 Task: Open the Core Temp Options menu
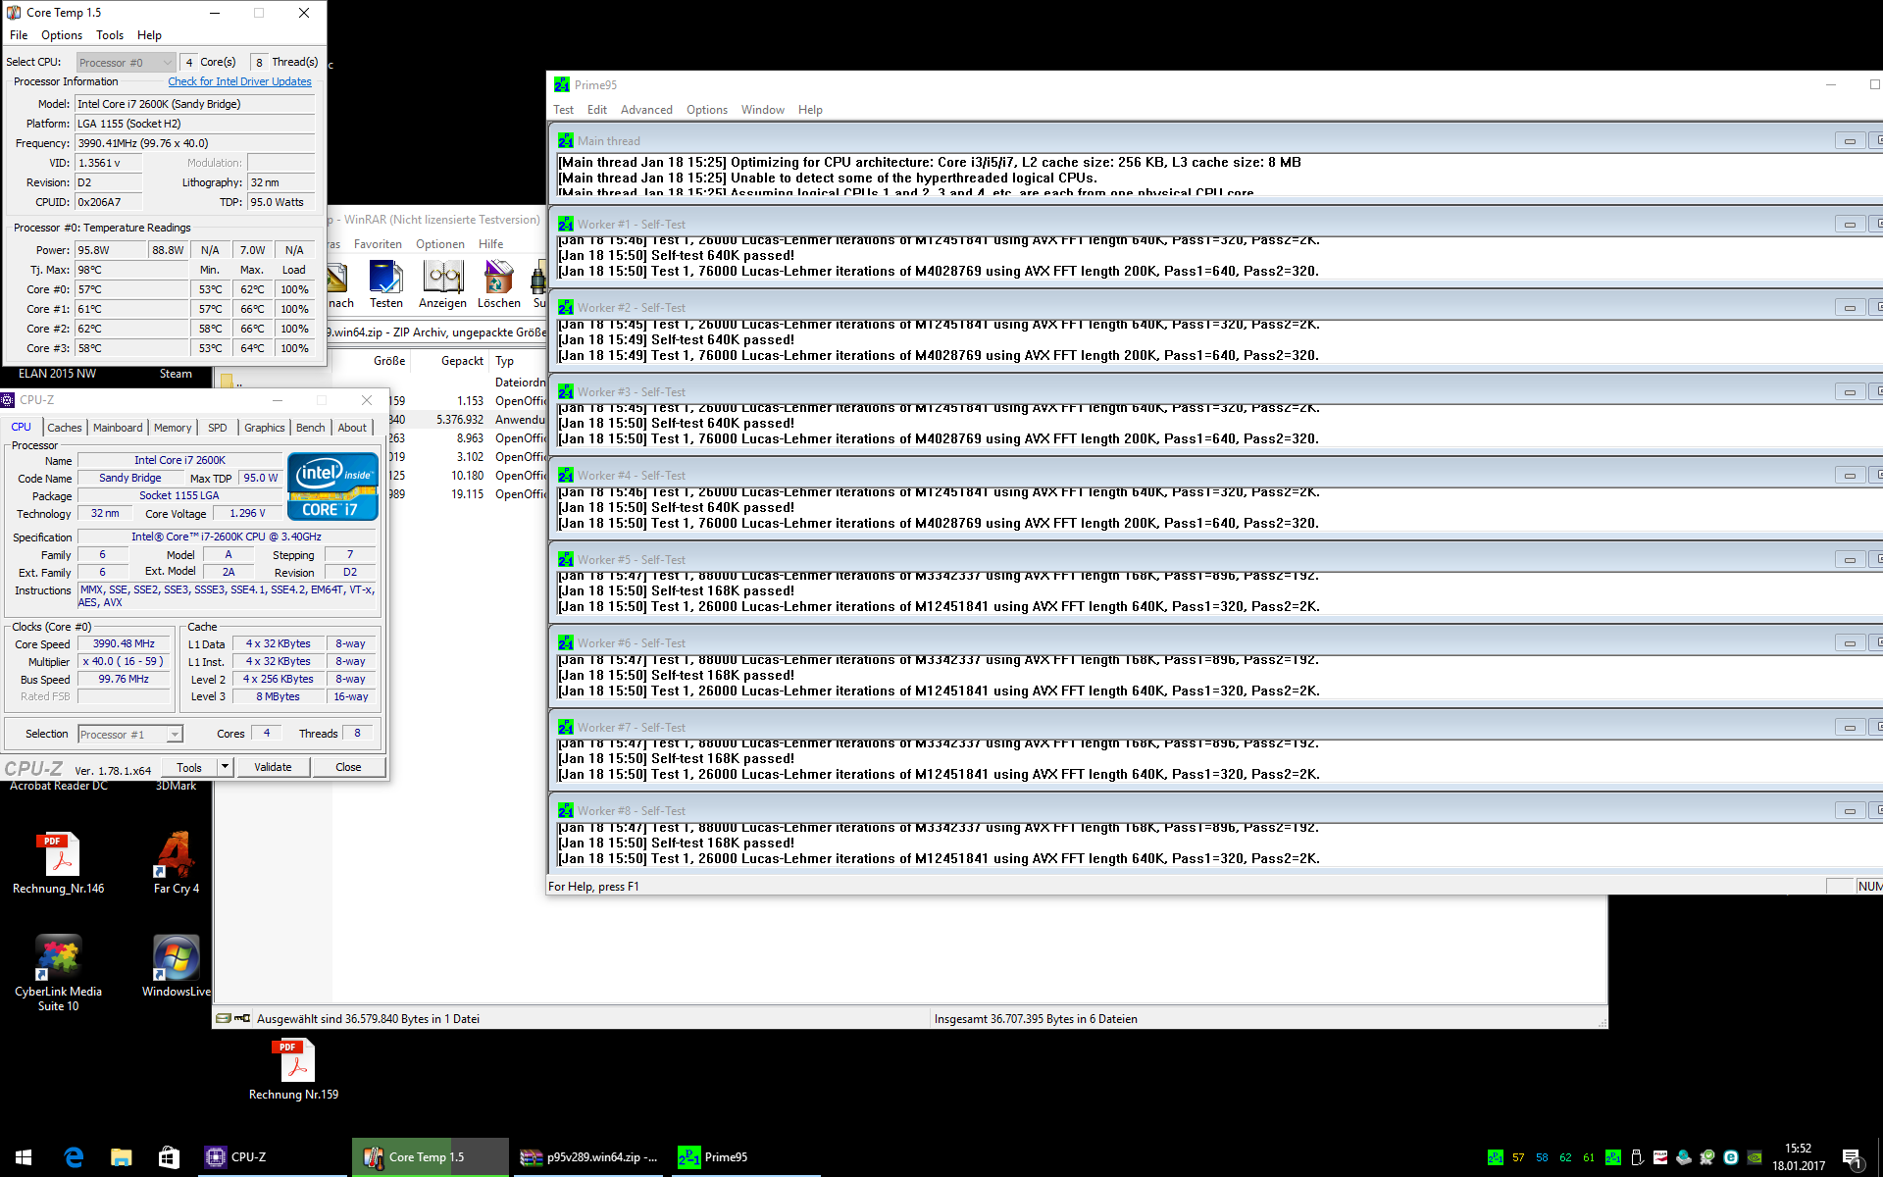[x=61, y=35]
